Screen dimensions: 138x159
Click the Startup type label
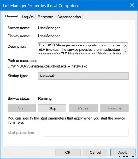coord(18,76)
